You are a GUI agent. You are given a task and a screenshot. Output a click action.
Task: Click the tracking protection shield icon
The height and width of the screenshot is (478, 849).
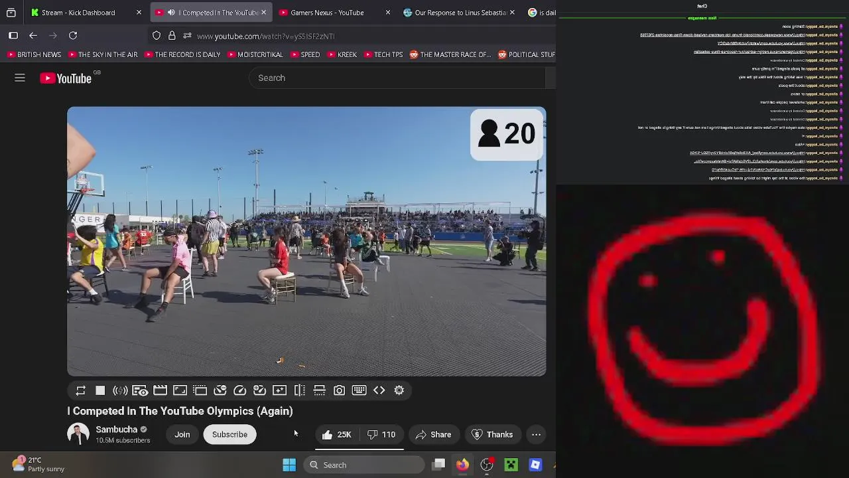[x=157, y=36]
